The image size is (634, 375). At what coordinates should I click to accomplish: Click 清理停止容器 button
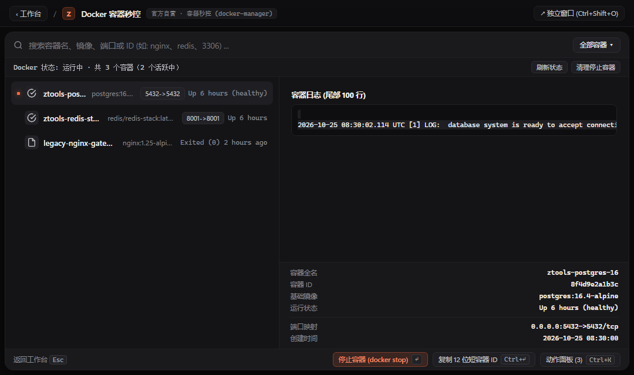pos(596,67)
